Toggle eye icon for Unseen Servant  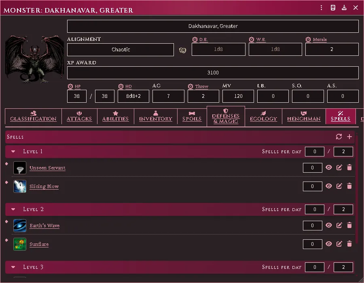[x=329, y=167]
